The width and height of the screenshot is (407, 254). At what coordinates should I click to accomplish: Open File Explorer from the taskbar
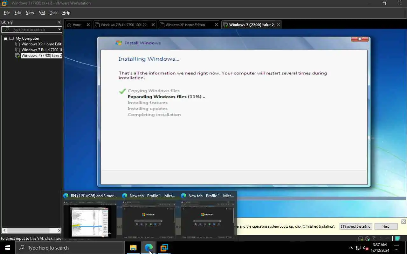pos(133,248)
